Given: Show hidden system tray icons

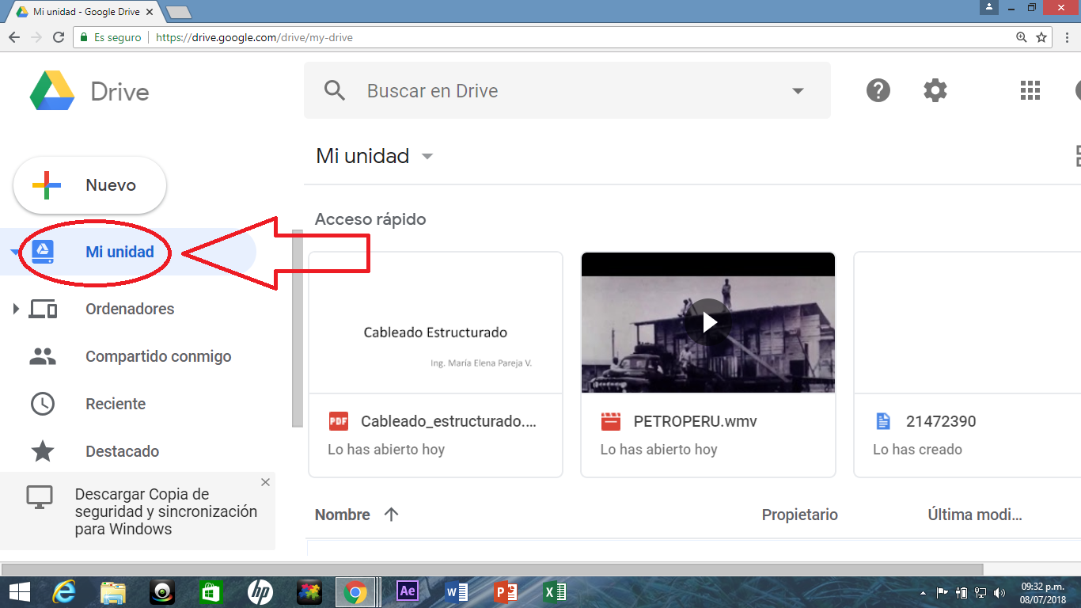Looking at the screenshot, I should click(923, 592).
